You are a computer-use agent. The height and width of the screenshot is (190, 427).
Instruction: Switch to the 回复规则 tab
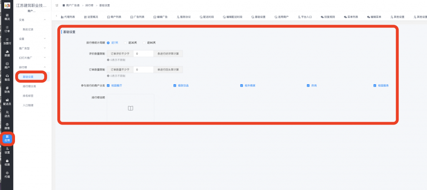tap(328, 17)
